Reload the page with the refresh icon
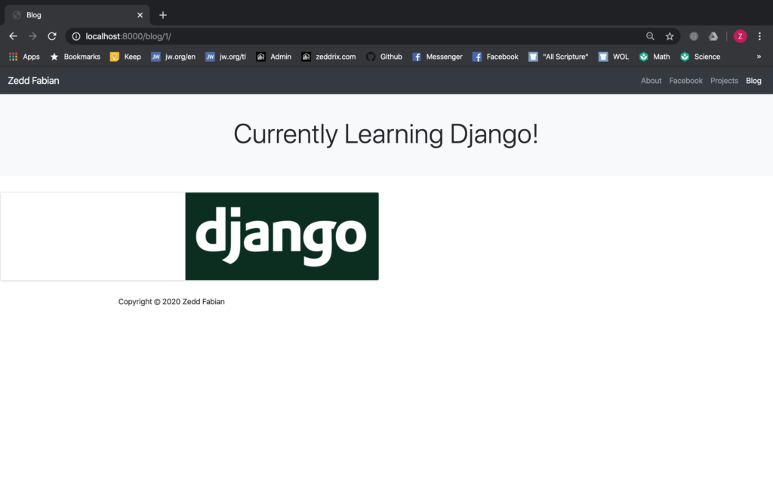The height and width of the screenshot is (483, 773). (x=52, y=36)
